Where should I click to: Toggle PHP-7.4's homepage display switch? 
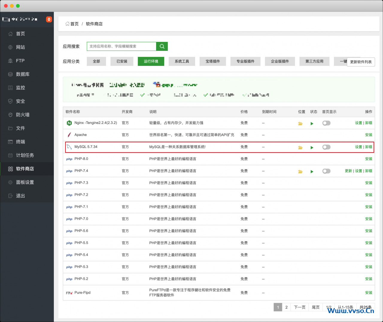click(326, 171)
